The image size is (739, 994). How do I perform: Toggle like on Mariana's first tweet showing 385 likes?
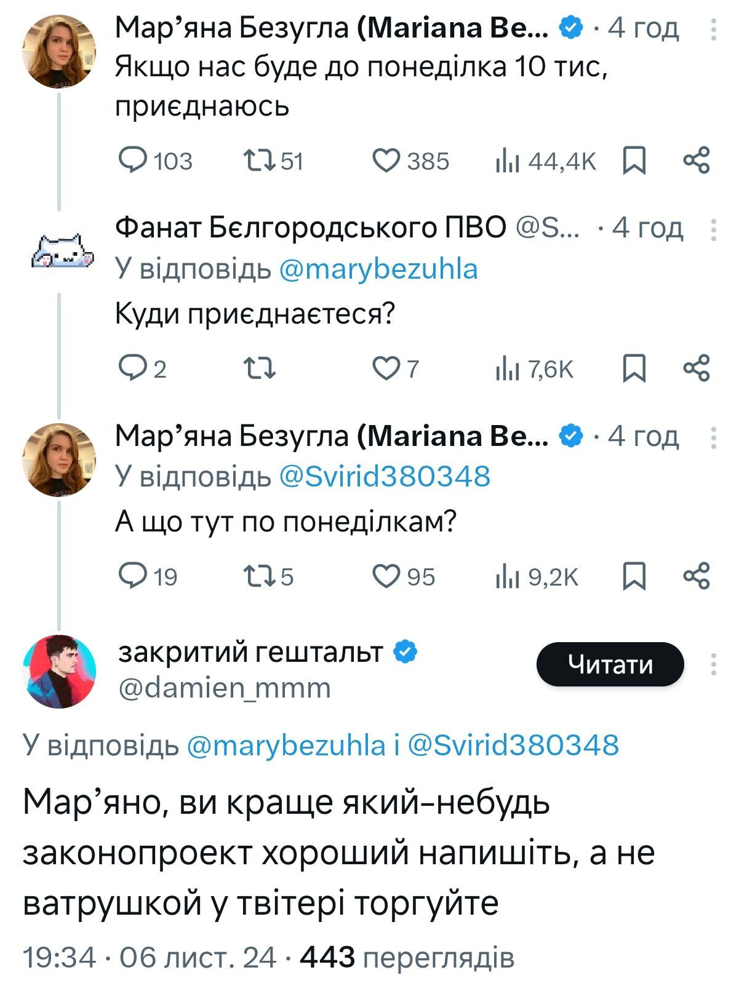point(388,161)
